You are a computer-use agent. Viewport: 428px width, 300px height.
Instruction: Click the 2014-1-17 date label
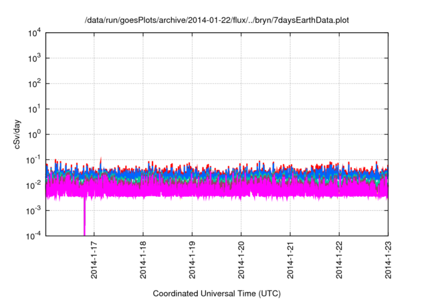94,260
